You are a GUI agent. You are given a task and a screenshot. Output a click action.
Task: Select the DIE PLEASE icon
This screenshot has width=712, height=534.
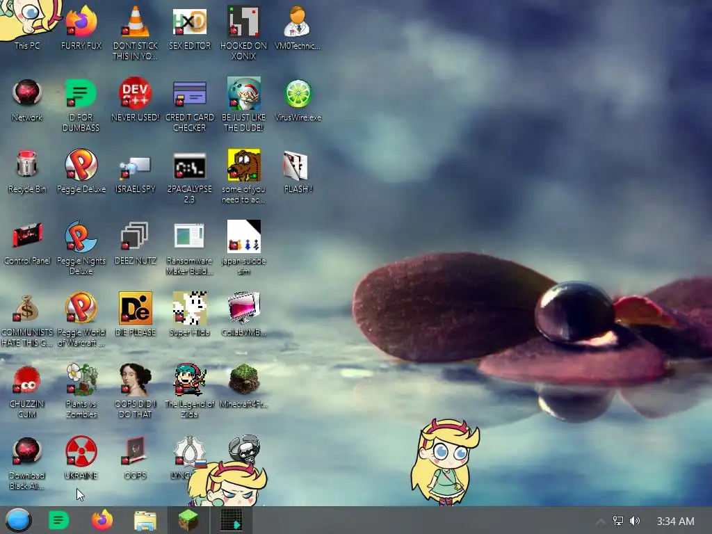[136, 315]
